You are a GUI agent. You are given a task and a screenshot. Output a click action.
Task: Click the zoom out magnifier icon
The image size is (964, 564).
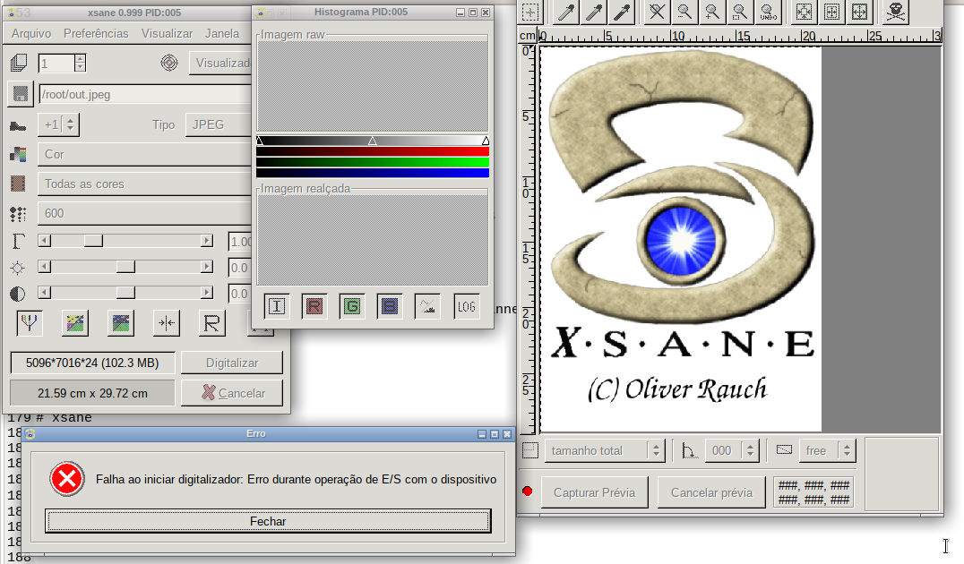[x=684, y=12]
